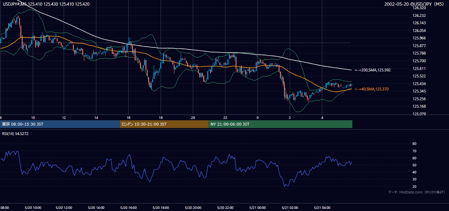Click the 5/20 16:00 time axis label

pyautogui.click(x=128, y=208)
